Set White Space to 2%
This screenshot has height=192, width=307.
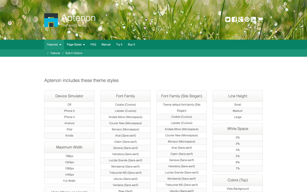238,138
